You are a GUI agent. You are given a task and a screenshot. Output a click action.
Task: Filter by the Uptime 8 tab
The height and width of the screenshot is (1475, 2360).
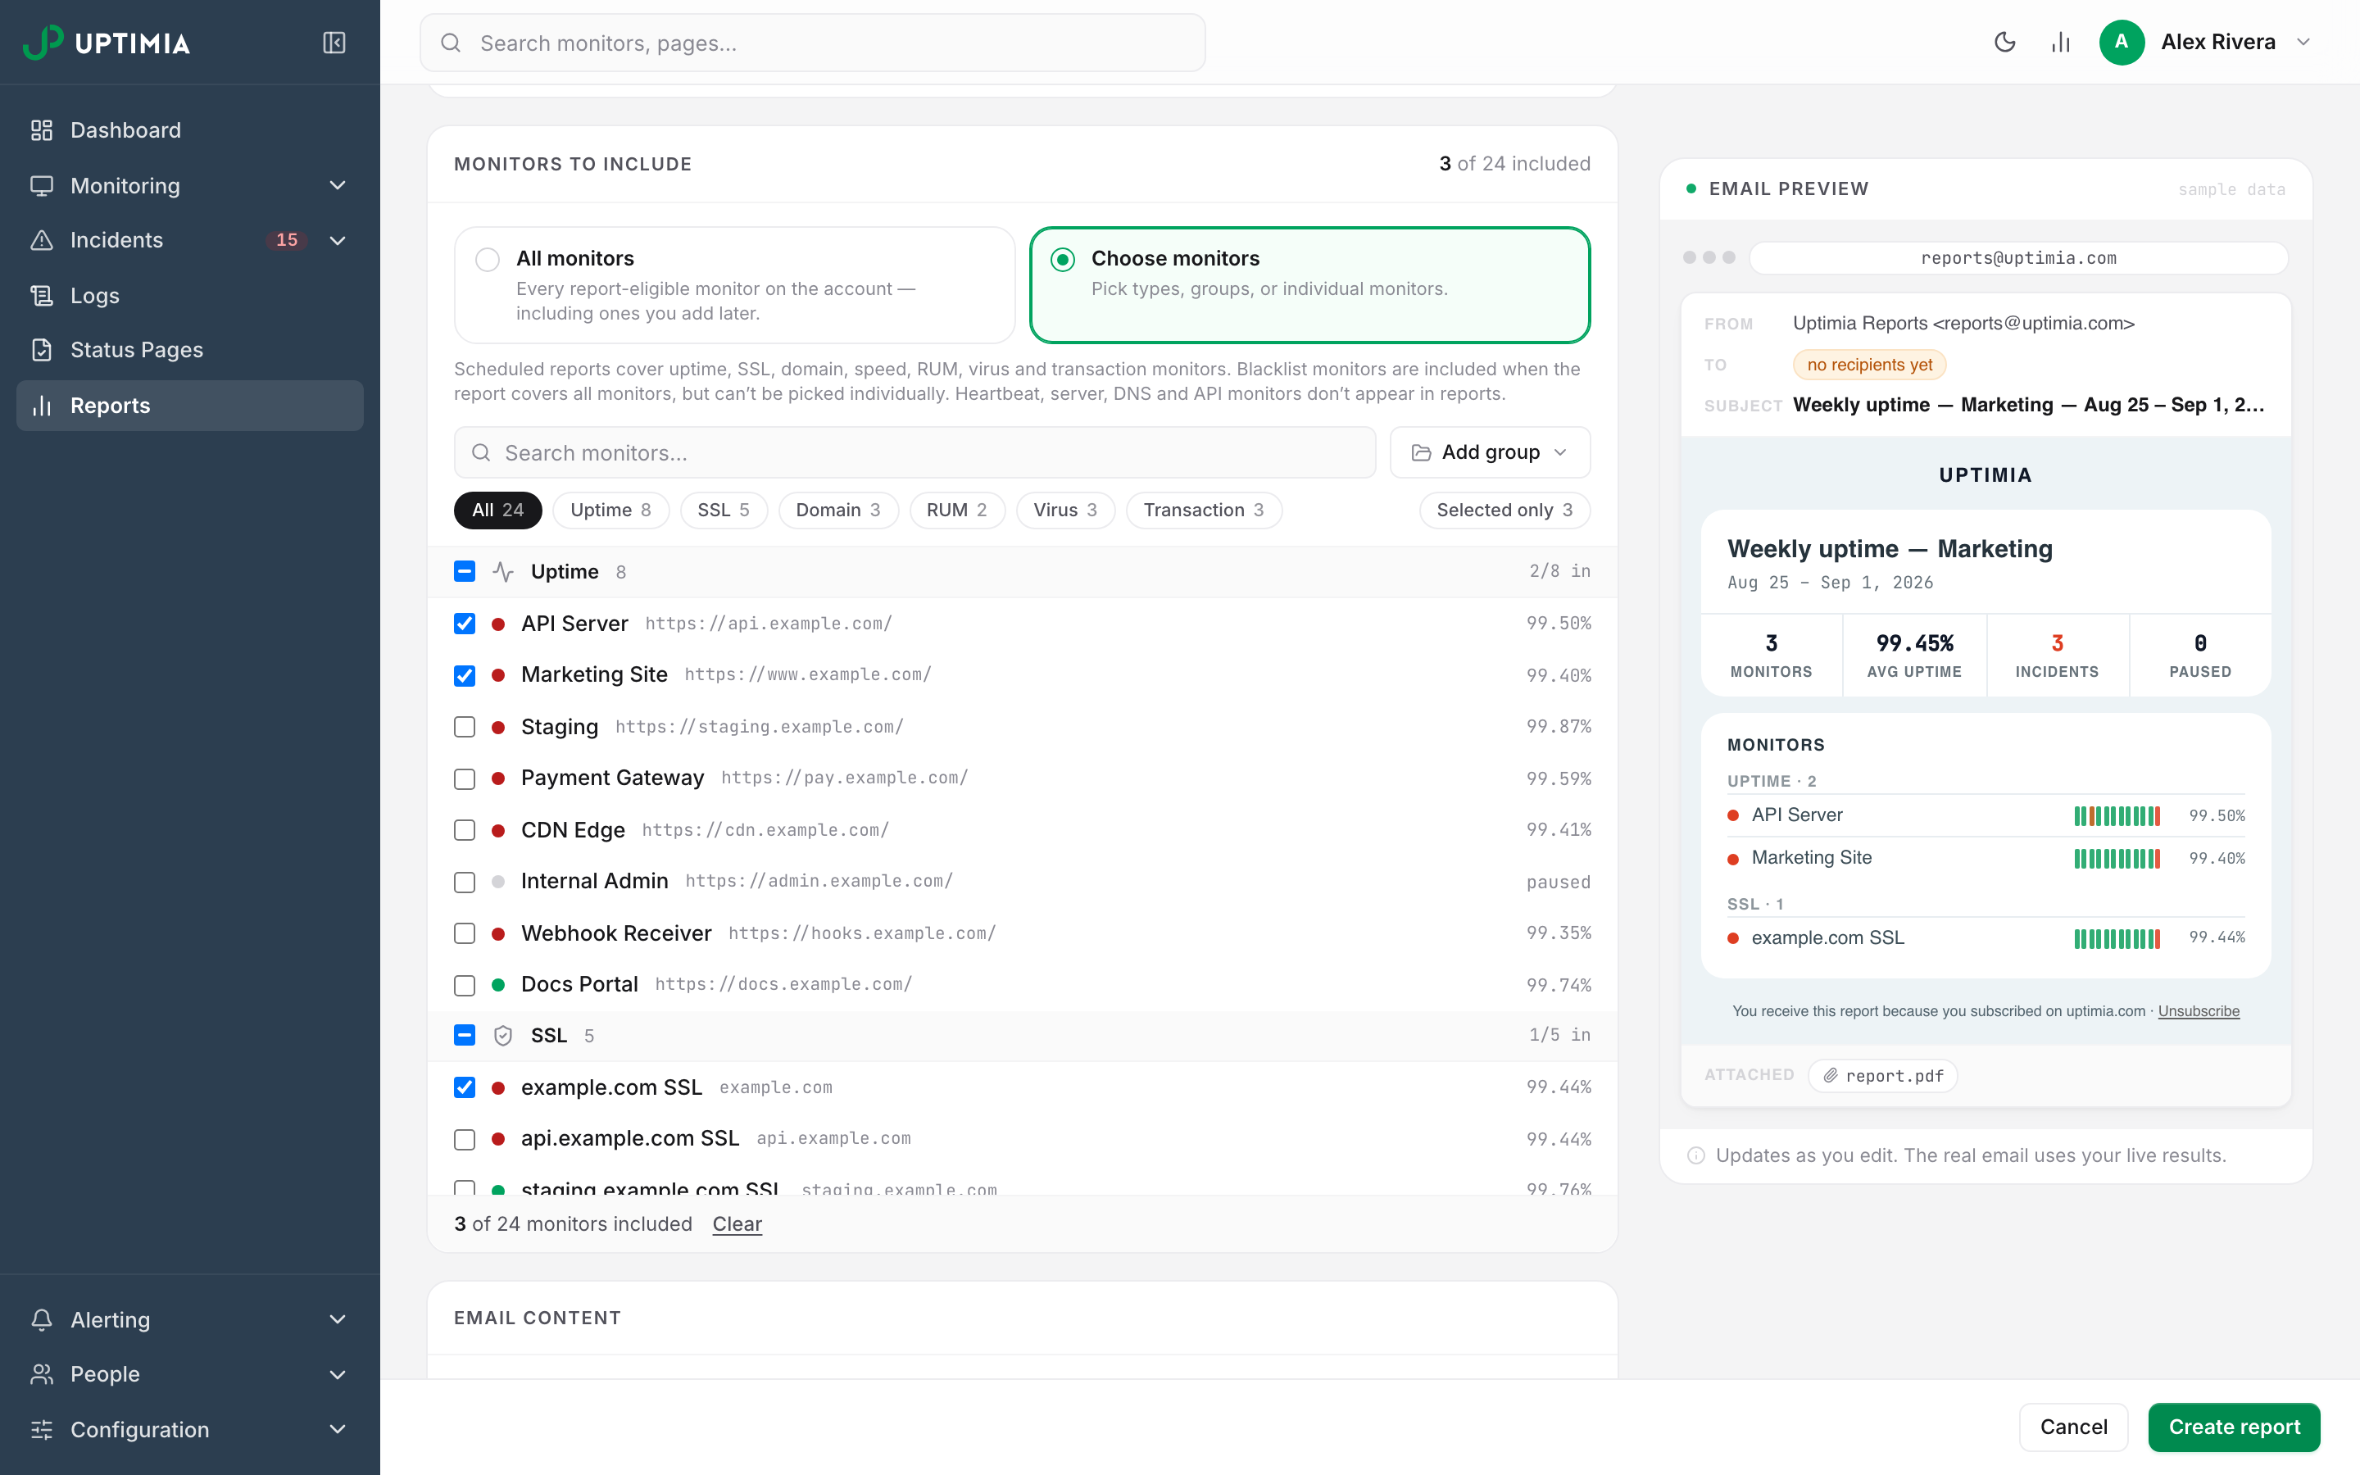pyautogui.click(x=610, y=511)
